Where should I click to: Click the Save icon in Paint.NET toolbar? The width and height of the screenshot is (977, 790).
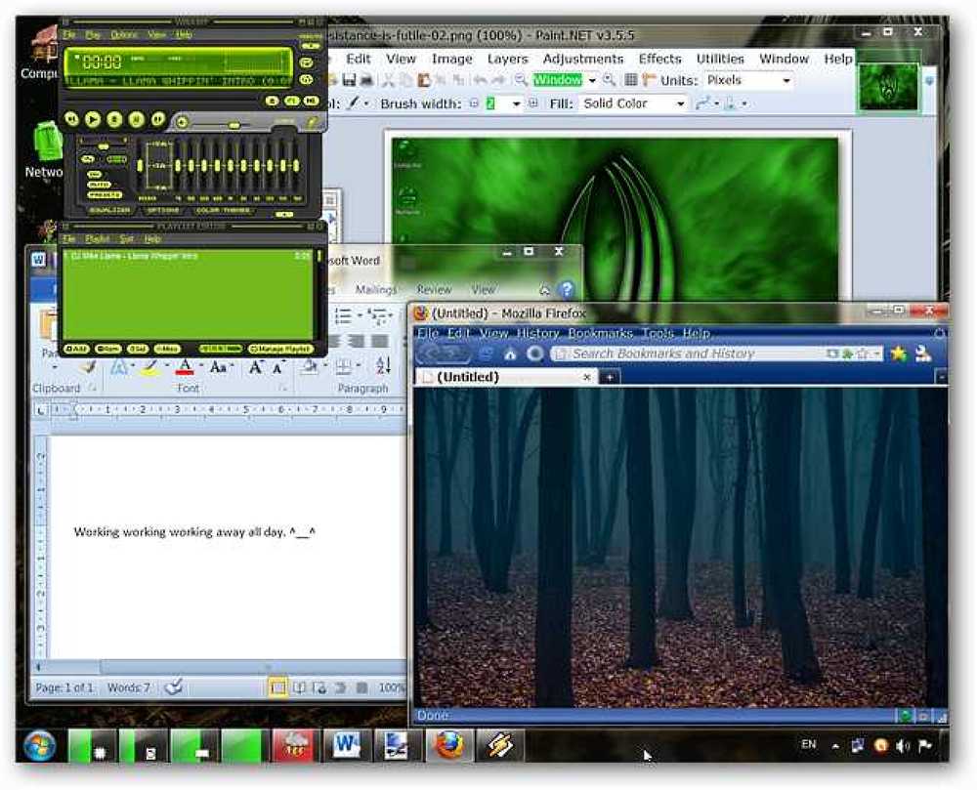click(x=349, y=80)
